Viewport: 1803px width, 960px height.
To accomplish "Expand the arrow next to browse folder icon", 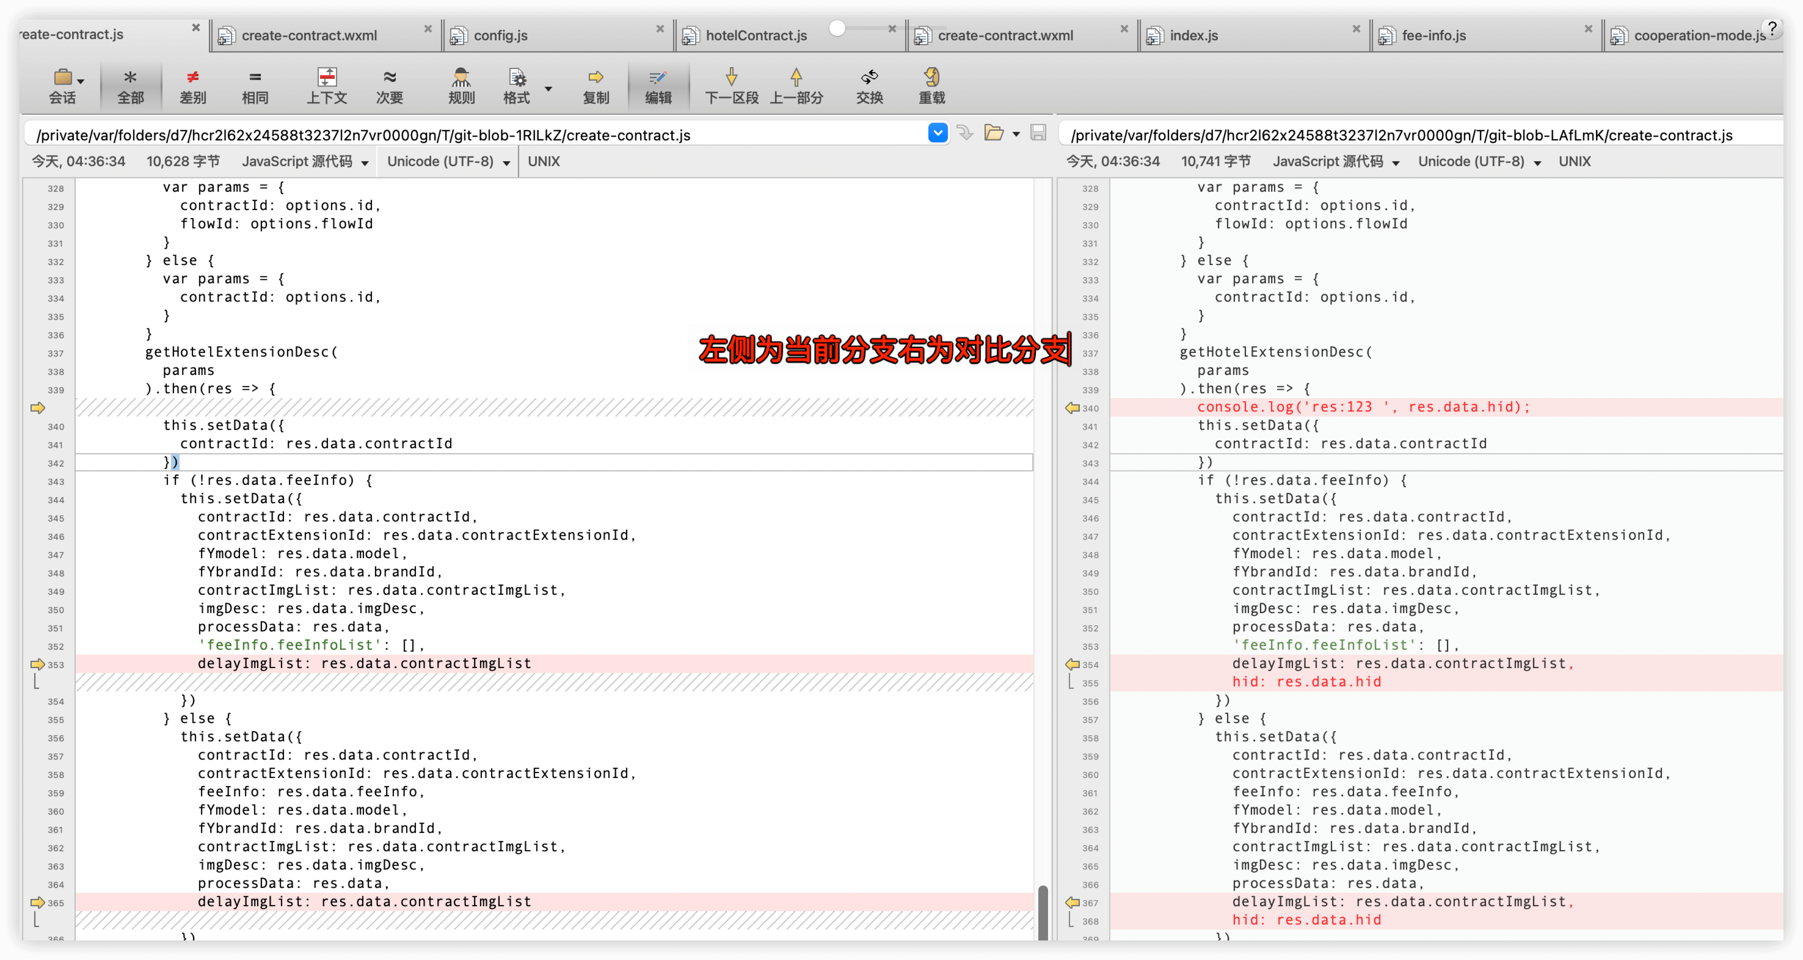I will pyautogui.click(x=1016, y=134).
